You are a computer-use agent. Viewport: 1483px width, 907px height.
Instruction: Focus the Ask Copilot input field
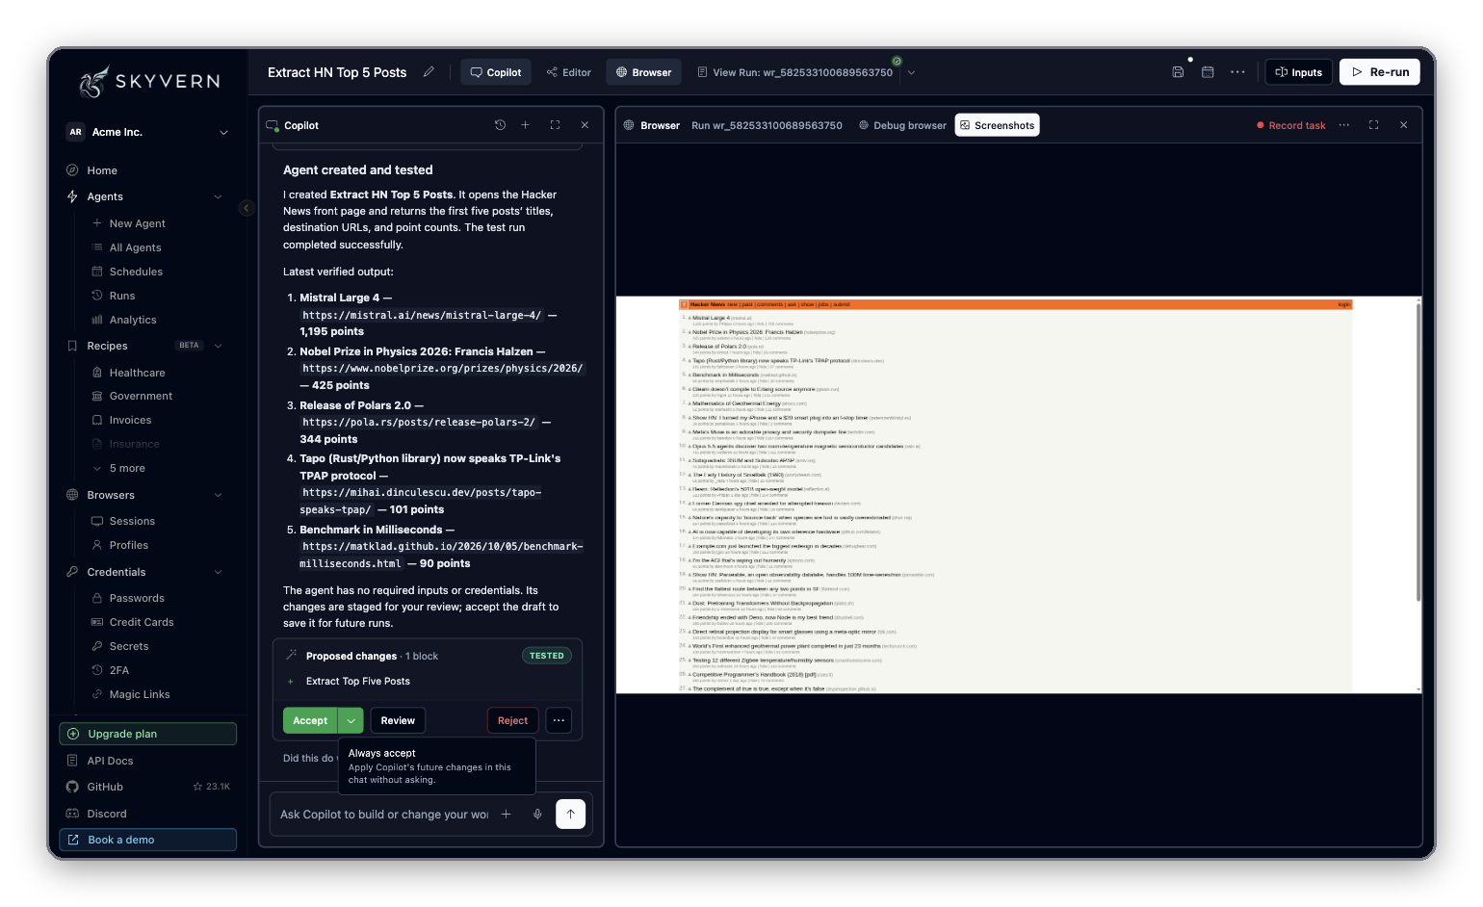pos(384,815)
